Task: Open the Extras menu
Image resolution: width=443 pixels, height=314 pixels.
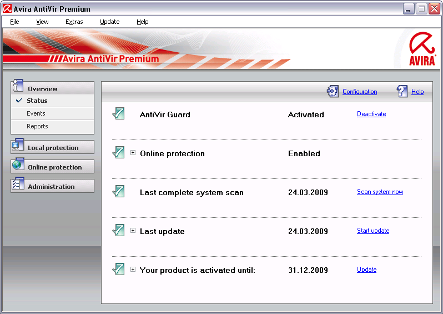Action: tap(74, 22)
